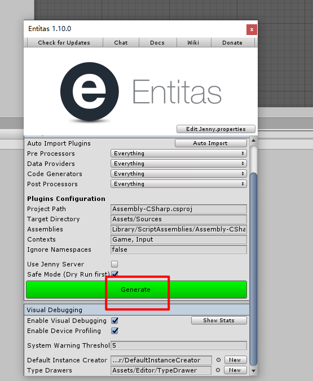The image size is (313, 381).
Task: Click the Type Drawers path field
Action: pos(161,370)
